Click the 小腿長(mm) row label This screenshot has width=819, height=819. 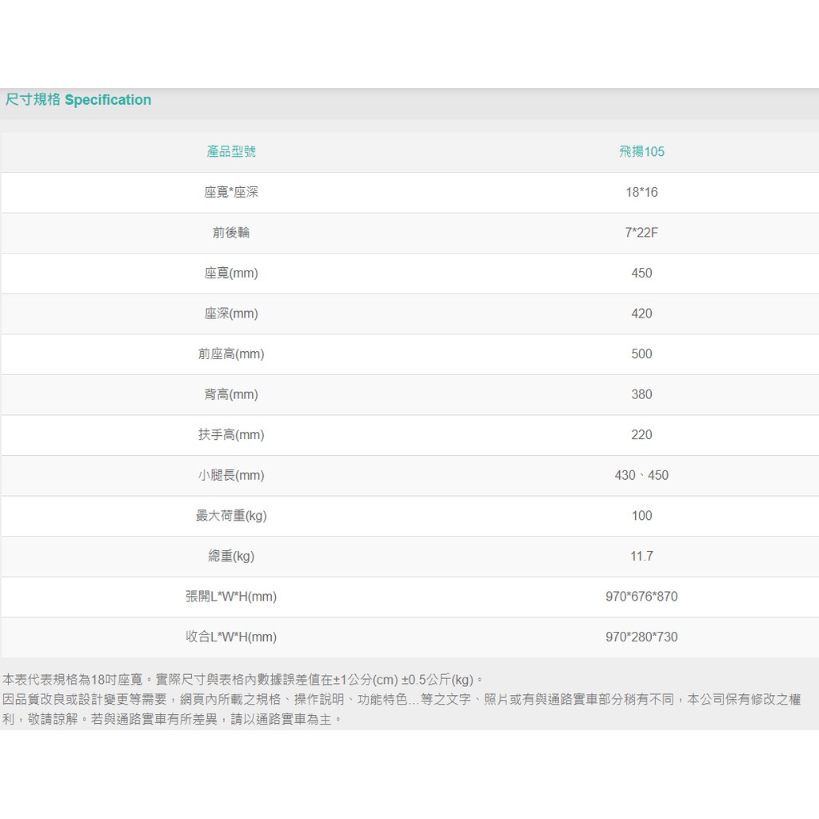point(231,475)
